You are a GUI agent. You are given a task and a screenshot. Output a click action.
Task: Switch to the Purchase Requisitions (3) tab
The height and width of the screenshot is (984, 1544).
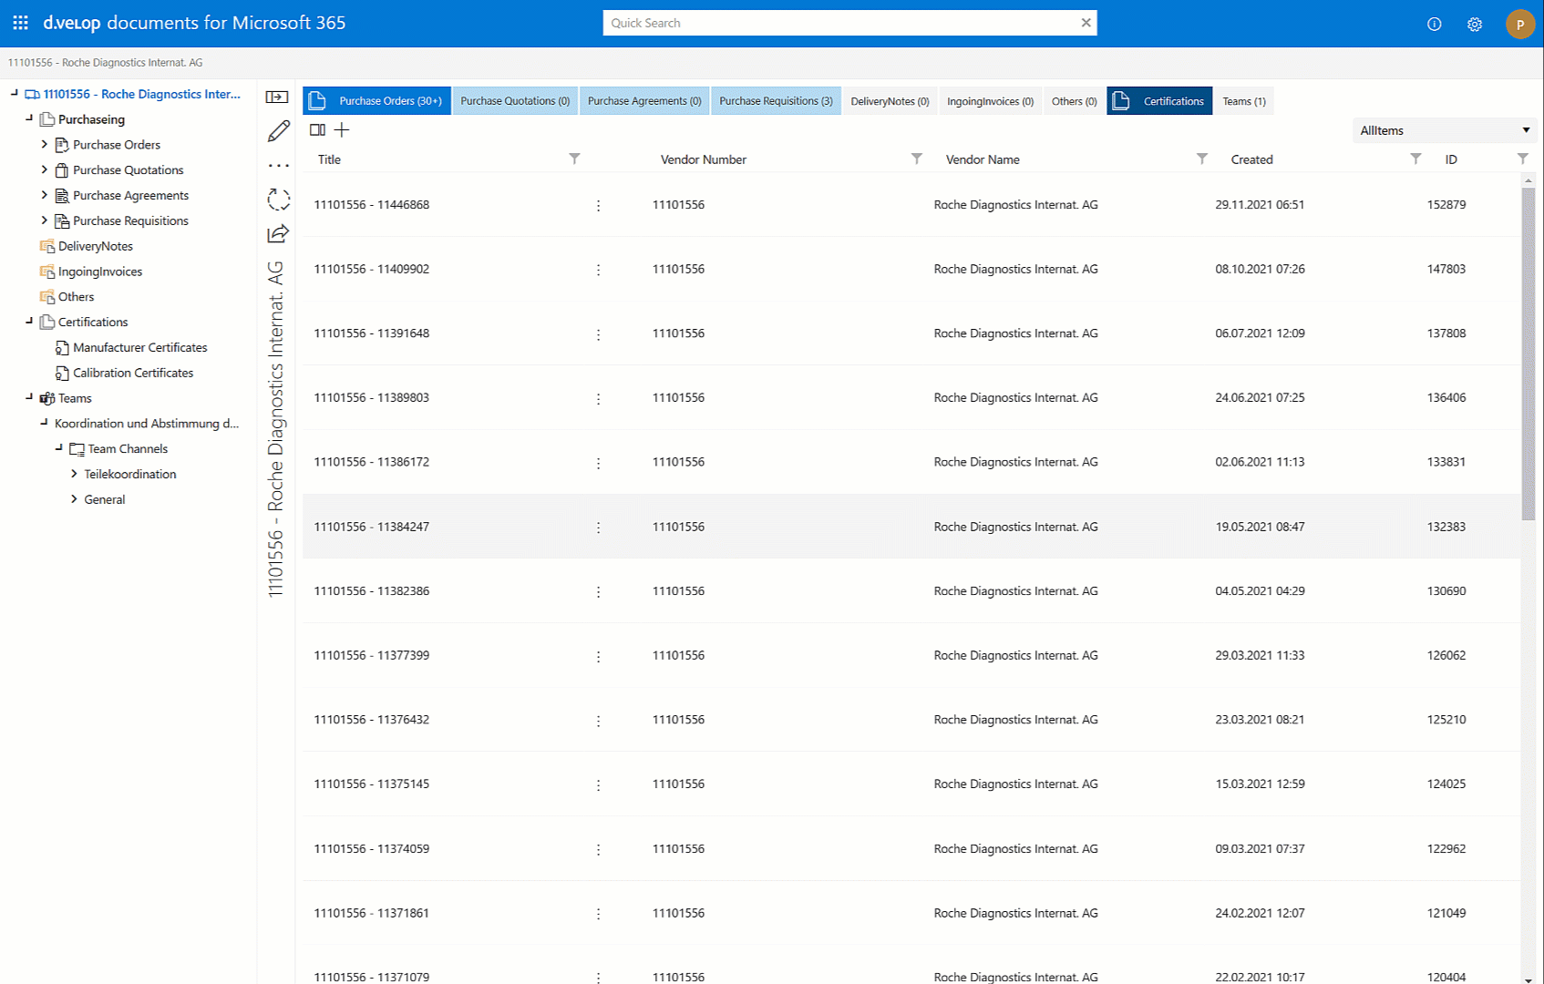point(776,101)
